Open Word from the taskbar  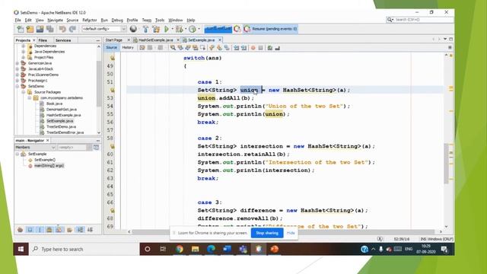[x=227, y=249]
